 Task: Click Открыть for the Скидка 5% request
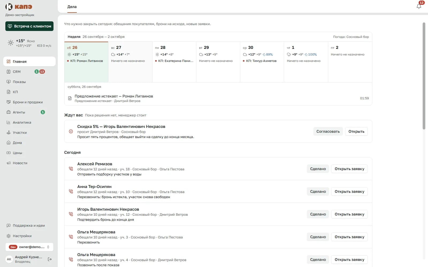356,131
